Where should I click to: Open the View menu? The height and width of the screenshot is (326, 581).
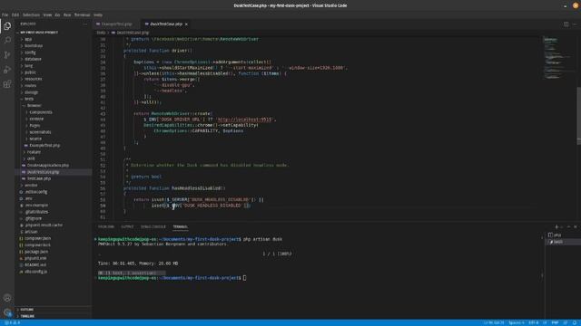point(47,15)
